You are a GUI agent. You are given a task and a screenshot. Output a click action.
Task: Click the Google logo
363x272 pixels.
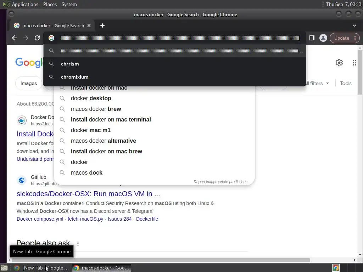[29, 63]
